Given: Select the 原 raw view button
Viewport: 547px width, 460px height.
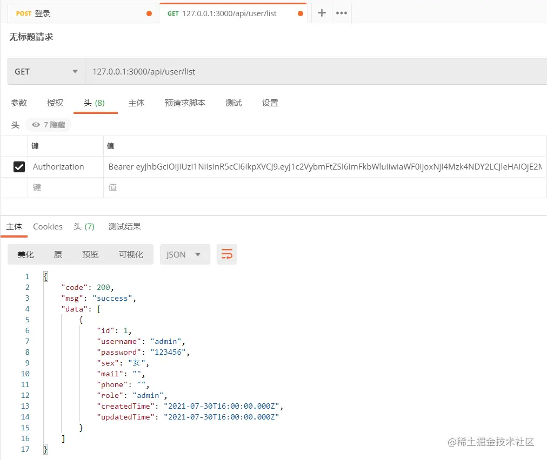Looking at the screenshot, I should pos(58,255).
